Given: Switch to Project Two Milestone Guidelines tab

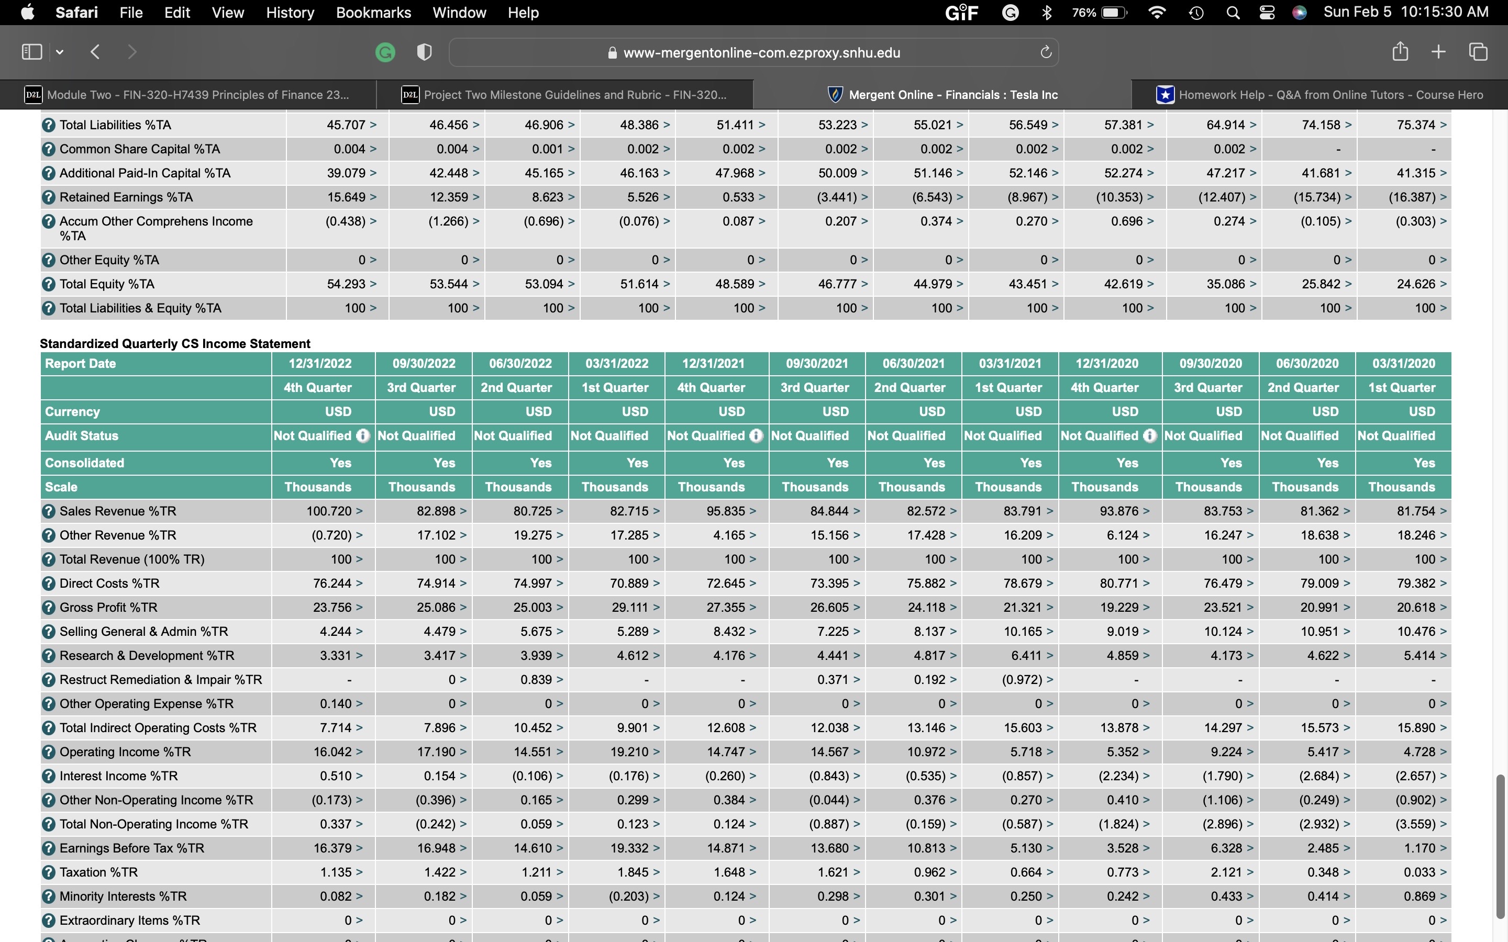Looking at the screenshot, I should 564,95.
